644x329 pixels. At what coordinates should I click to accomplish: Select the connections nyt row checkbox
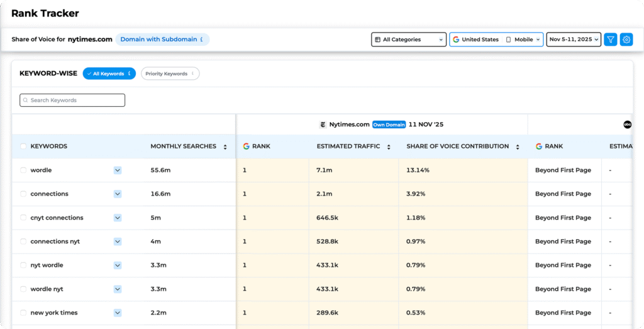point(23,242)
